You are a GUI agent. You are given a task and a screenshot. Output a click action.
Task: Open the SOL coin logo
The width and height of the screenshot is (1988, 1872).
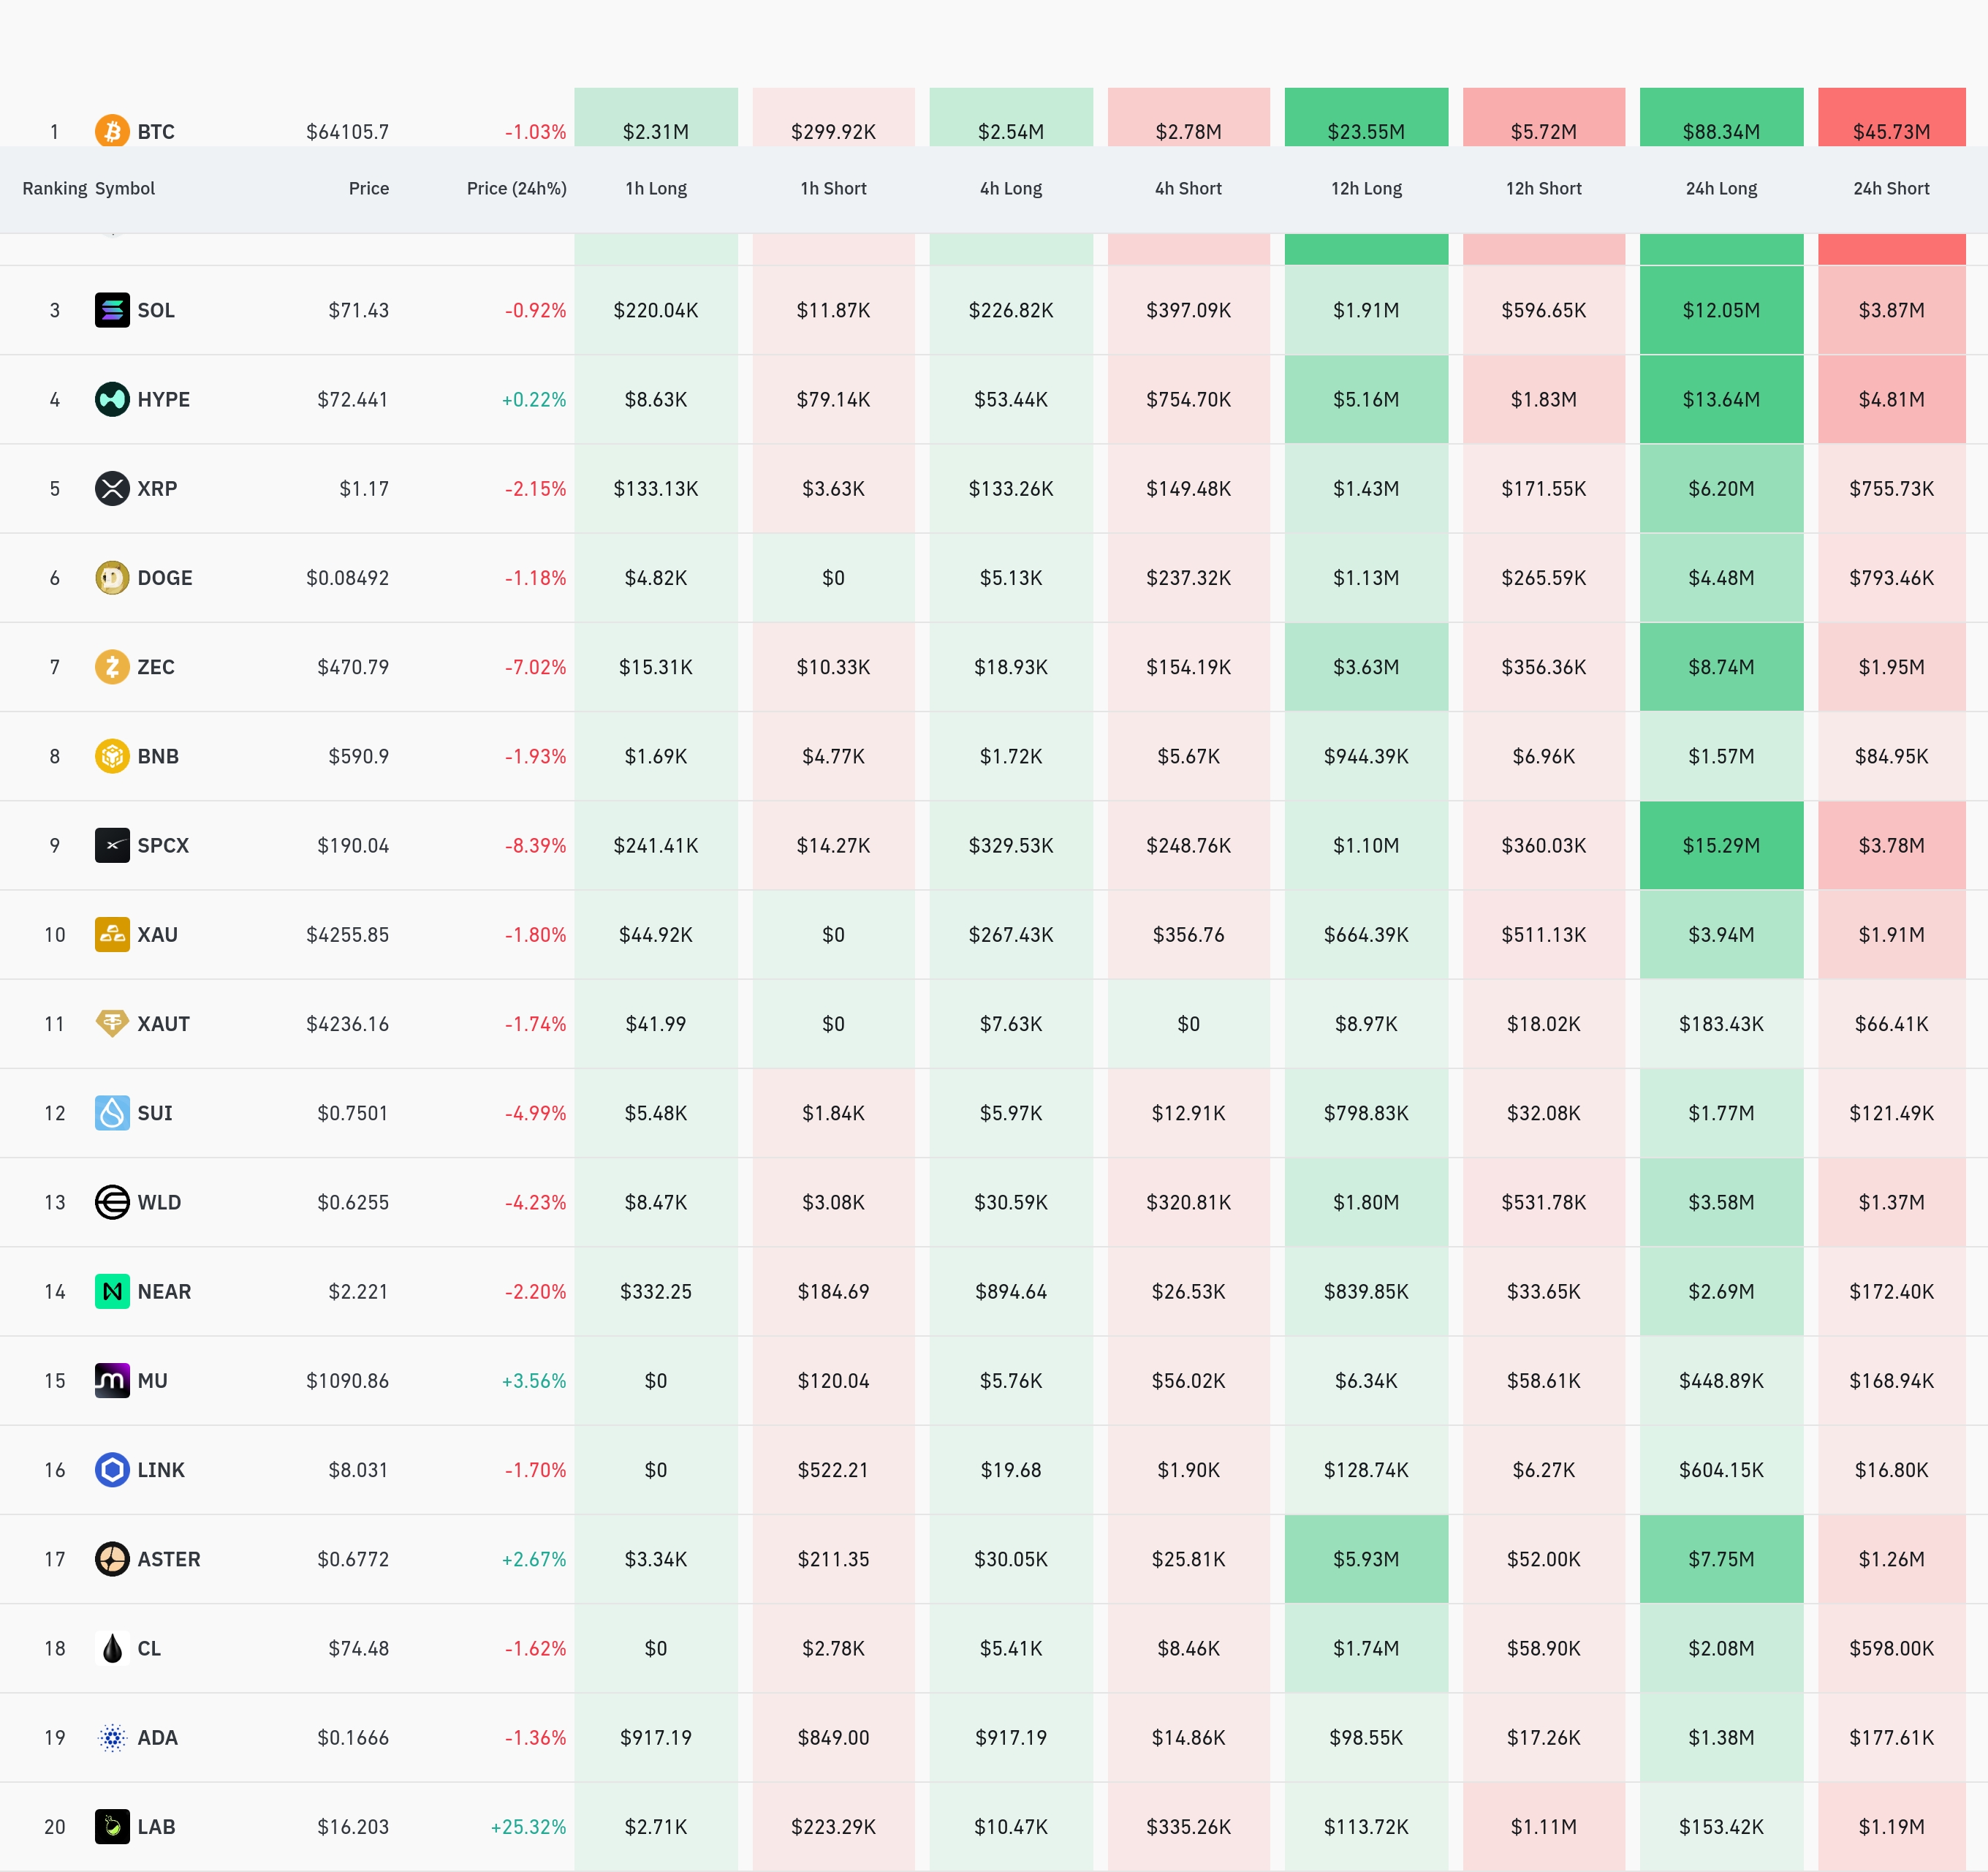[112, 310]
